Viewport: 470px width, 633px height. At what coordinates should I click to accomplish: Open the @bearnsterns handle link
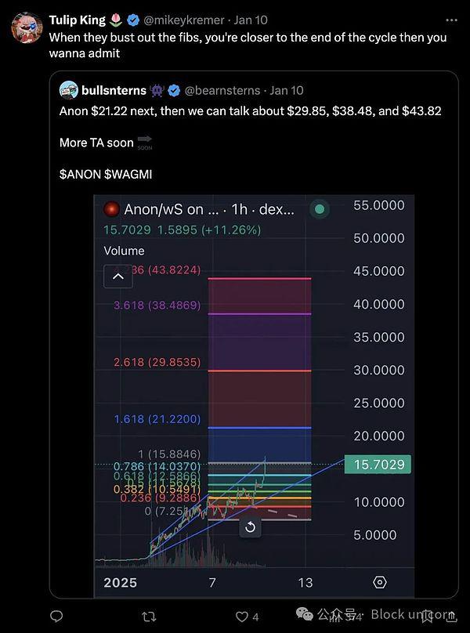click(222, 90)
